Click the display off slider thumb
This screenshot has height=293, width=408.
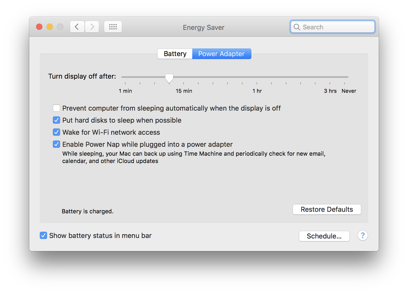tap(169, 78)
